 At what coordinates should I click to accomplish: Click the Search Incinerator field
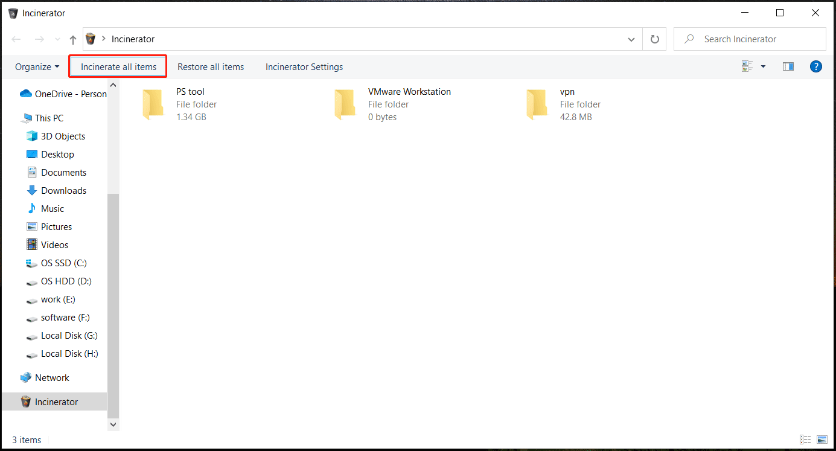click(x=750, y=39)
